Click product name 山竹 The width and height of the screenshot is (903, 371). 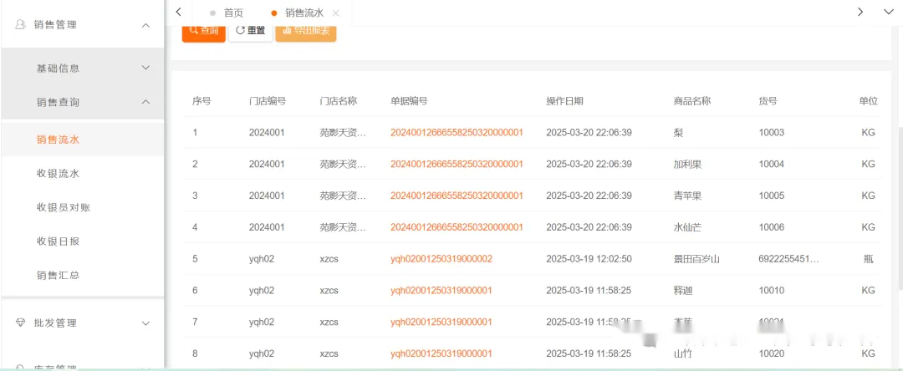[683, 353]
